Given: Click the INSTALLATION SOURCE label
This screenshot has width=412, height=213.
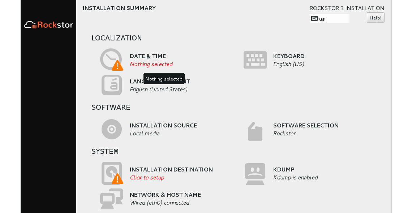Looking at the screenshot, I should click(x=163, y=126).
